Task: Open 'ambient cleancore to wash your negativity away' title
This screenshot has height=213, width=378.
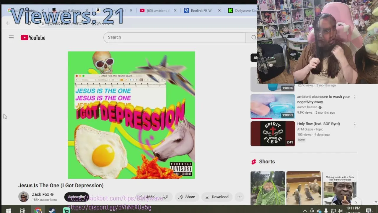Action: coord(323,99)
